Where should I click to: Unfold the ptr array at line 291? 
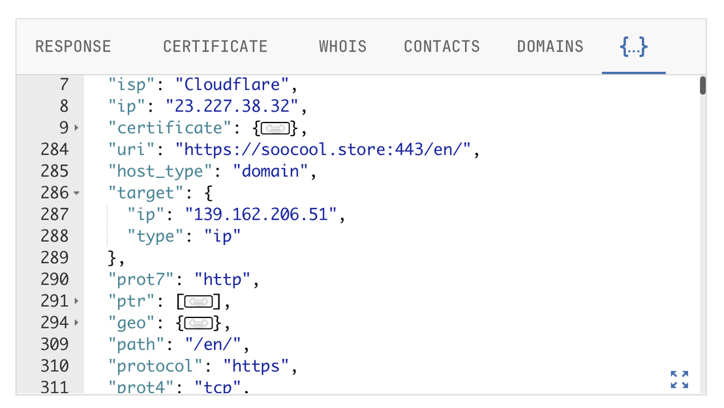77,301
